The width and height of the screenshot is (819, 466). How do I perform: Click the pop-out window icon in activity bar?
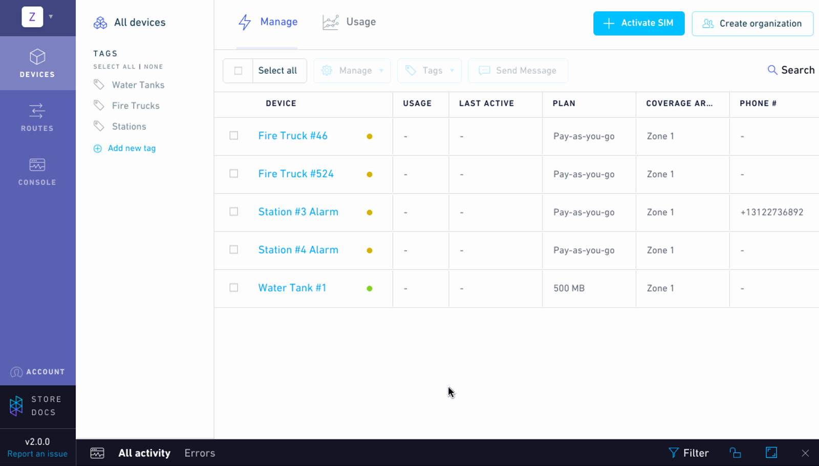click(x=735, y=453)
